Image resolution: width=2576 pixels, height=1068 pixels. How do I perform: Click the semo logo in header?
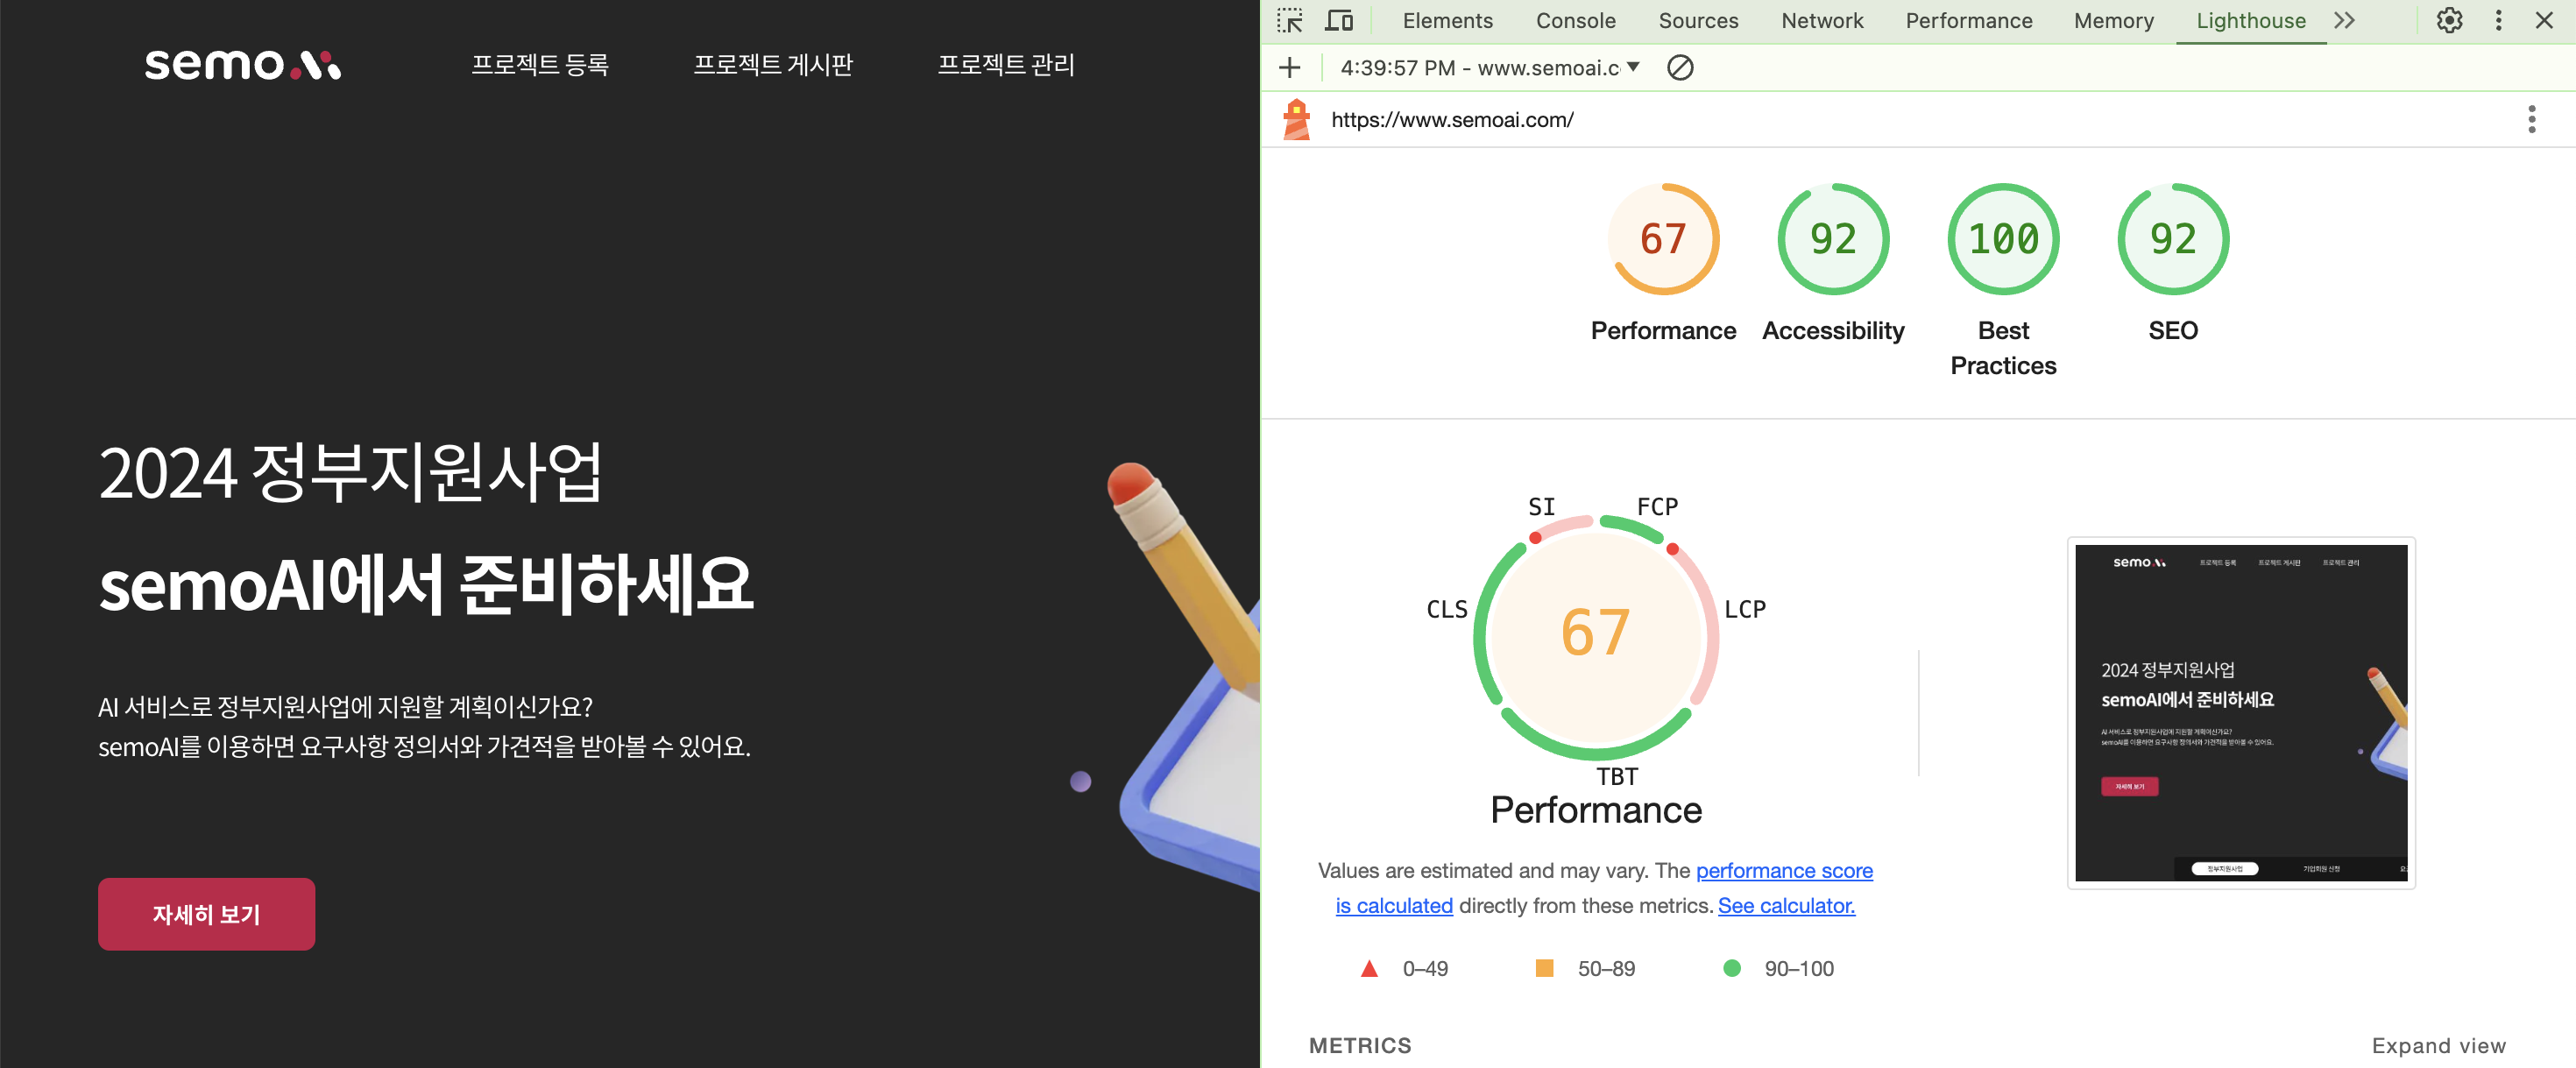(243, 65)
